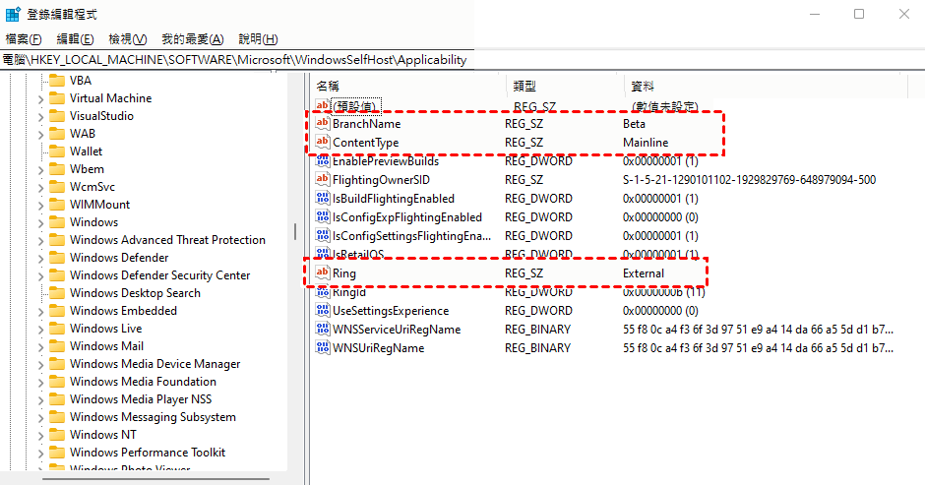Click the DWORD icon beside IsConfigExpFlightingEnabled
This screenshot has width=925, height=485.
click(322, 217)
